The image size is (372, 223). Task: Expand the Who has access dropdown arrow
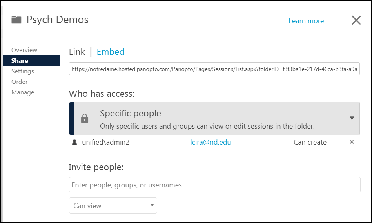[352, 118]
